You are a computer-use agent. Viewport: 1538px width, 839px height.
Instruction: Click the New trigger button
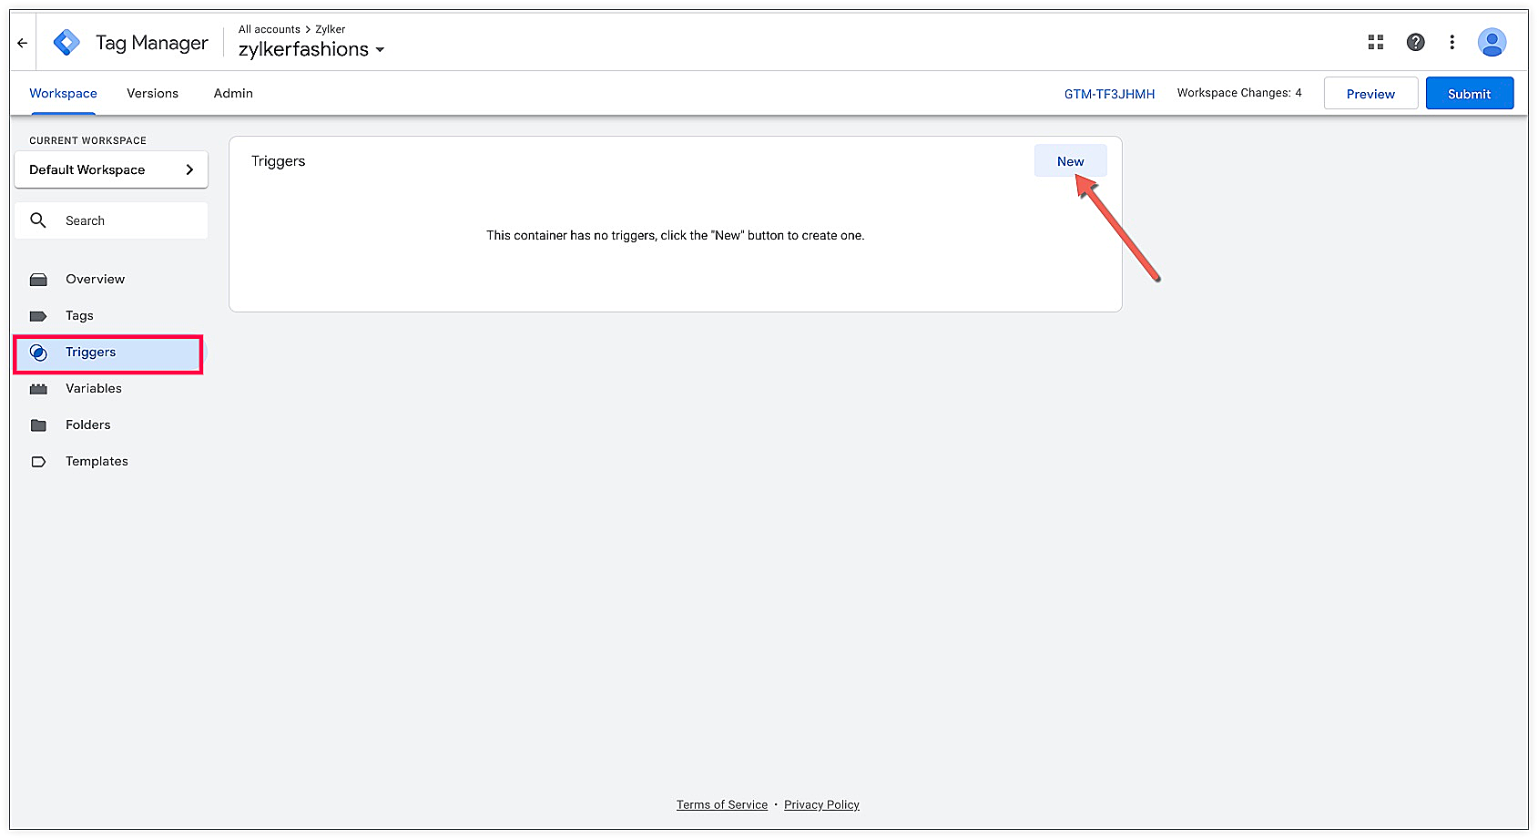pos(1071,161)
